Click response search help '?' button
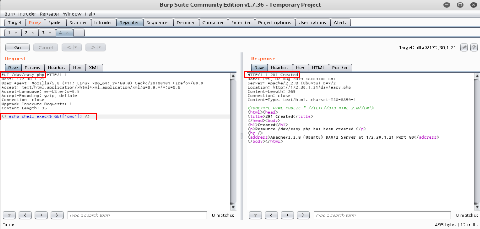Image resolution: width=480 pixels, height=229 pixels. [x=255, y=215]
